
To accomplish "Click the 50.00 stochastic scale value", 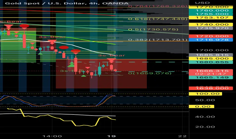I will (205, 100).
